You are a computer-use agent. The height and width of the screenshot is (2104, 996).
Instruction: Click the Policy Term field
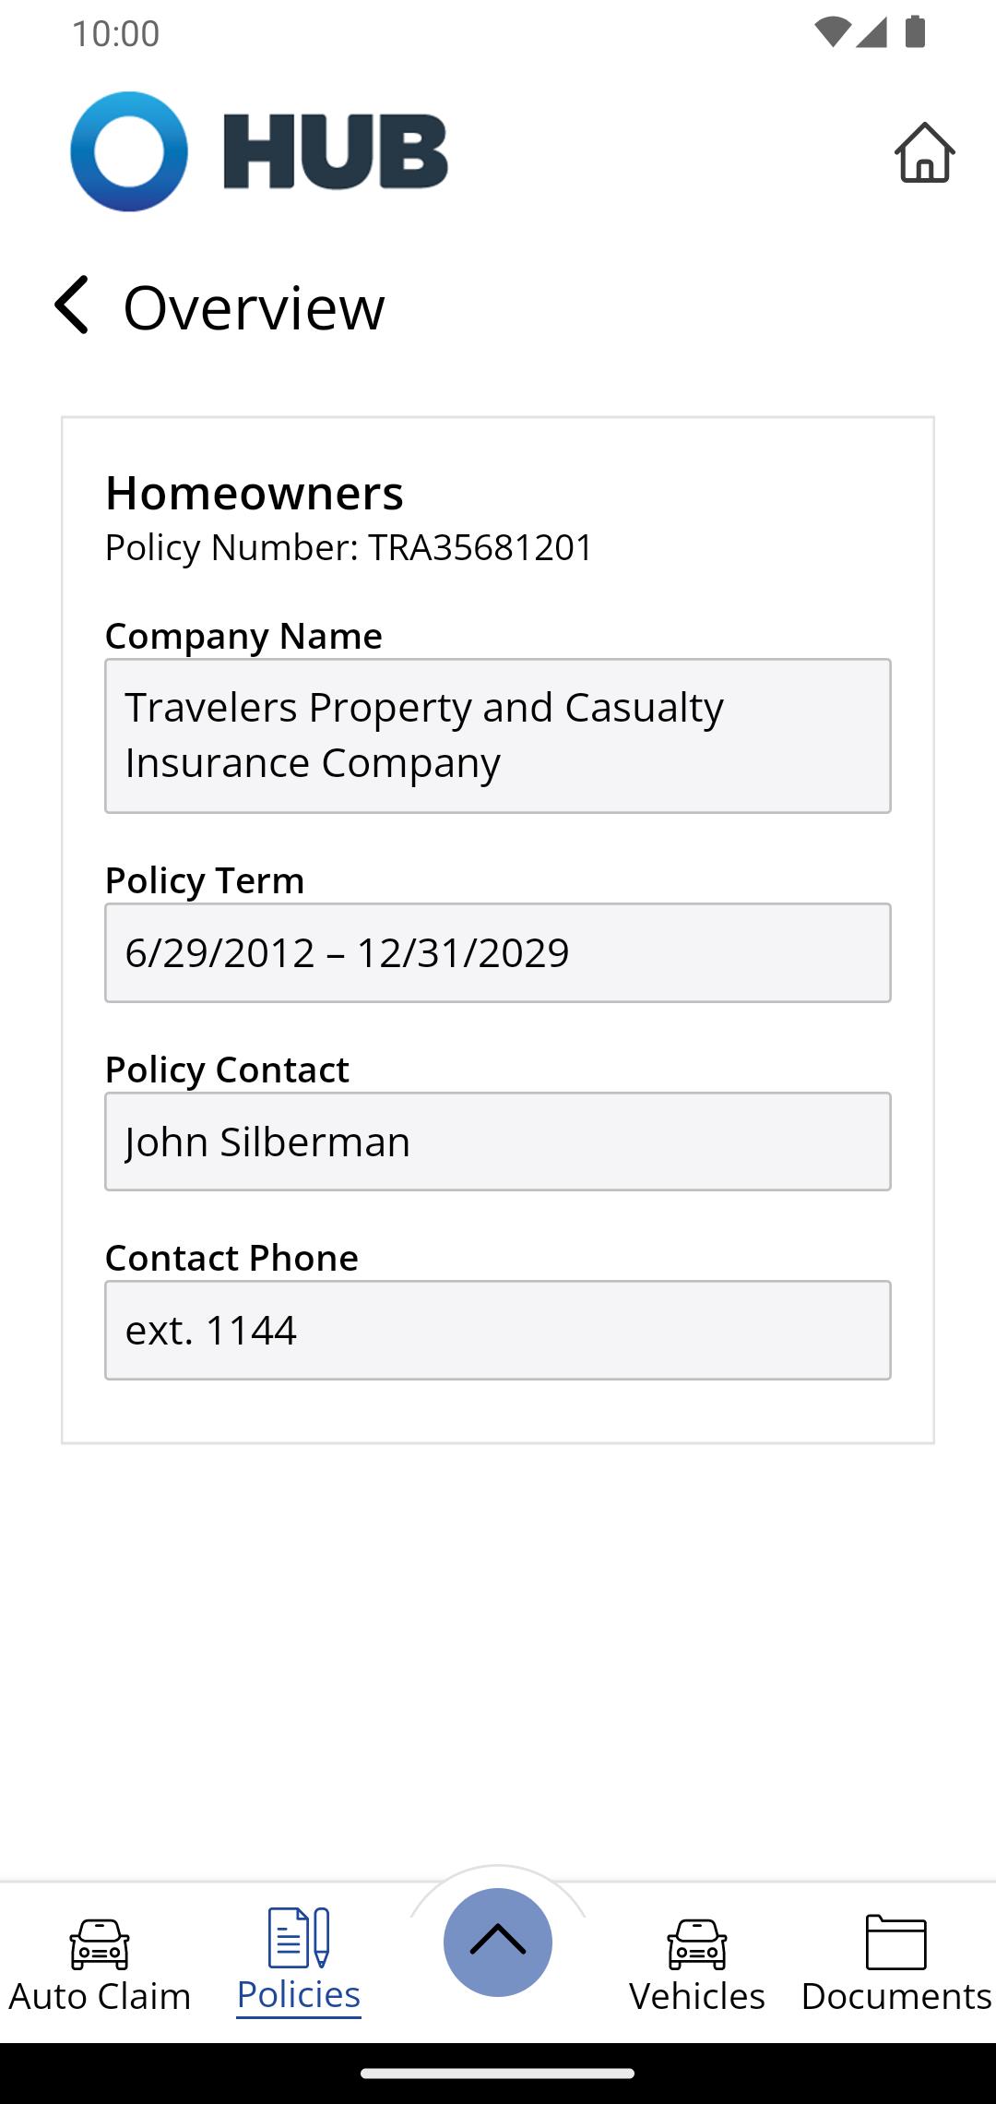pyautogui.click(x=498, y=952)
